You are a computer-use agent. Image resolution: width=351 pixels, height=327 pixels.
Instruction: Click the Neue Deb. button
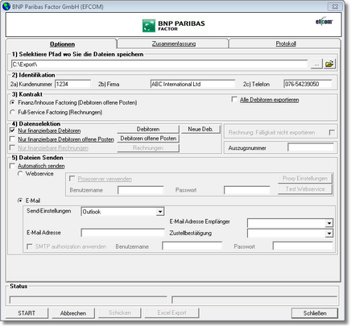pyautogui.click(x=200, y=129)
